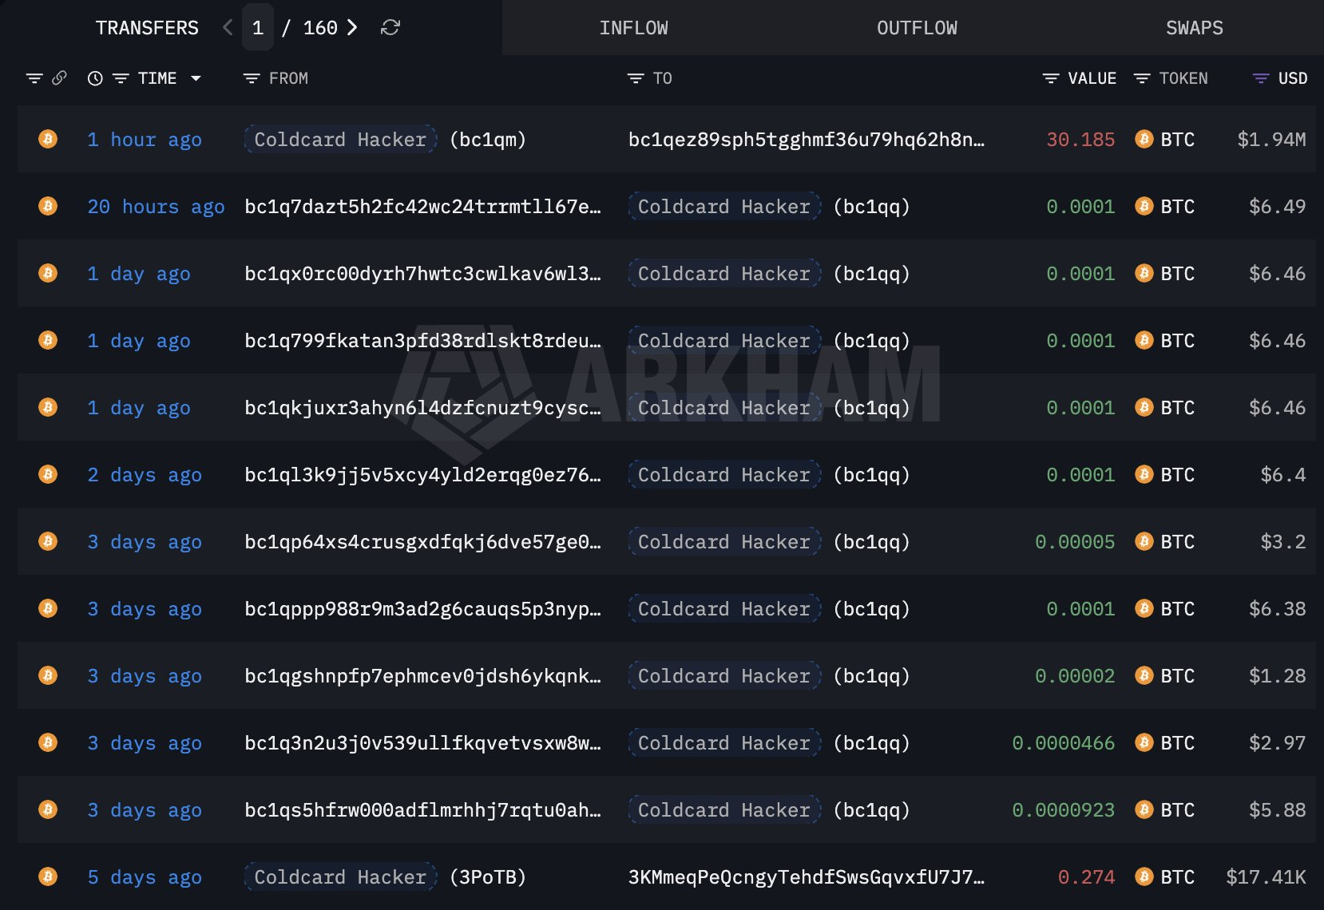
Task: Click the 30.185 value cell
Action: tap(1080, 140)
